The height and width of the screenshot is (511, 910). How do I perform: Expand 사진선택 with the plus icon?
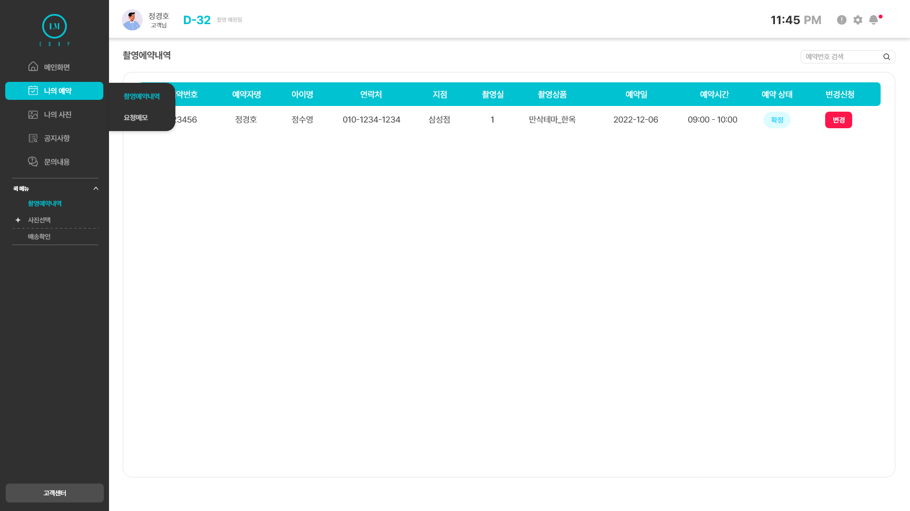(18, 220)
